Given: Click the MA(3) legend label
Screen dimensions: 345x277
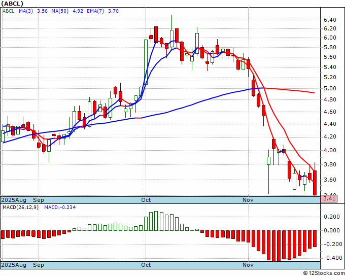Looking at the screenshot, I should click(x=26, y=11).
